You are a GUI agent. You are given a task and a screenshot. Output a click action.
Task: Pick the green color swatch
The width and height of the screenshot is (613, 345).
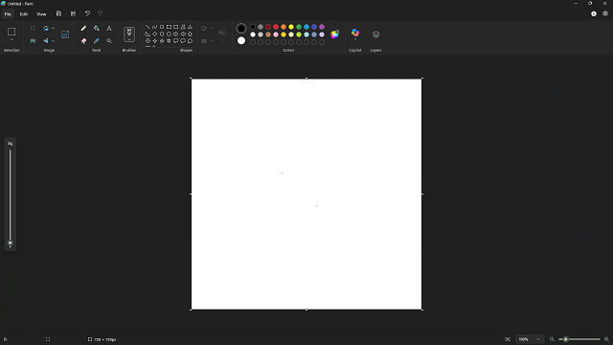point(299,27)
